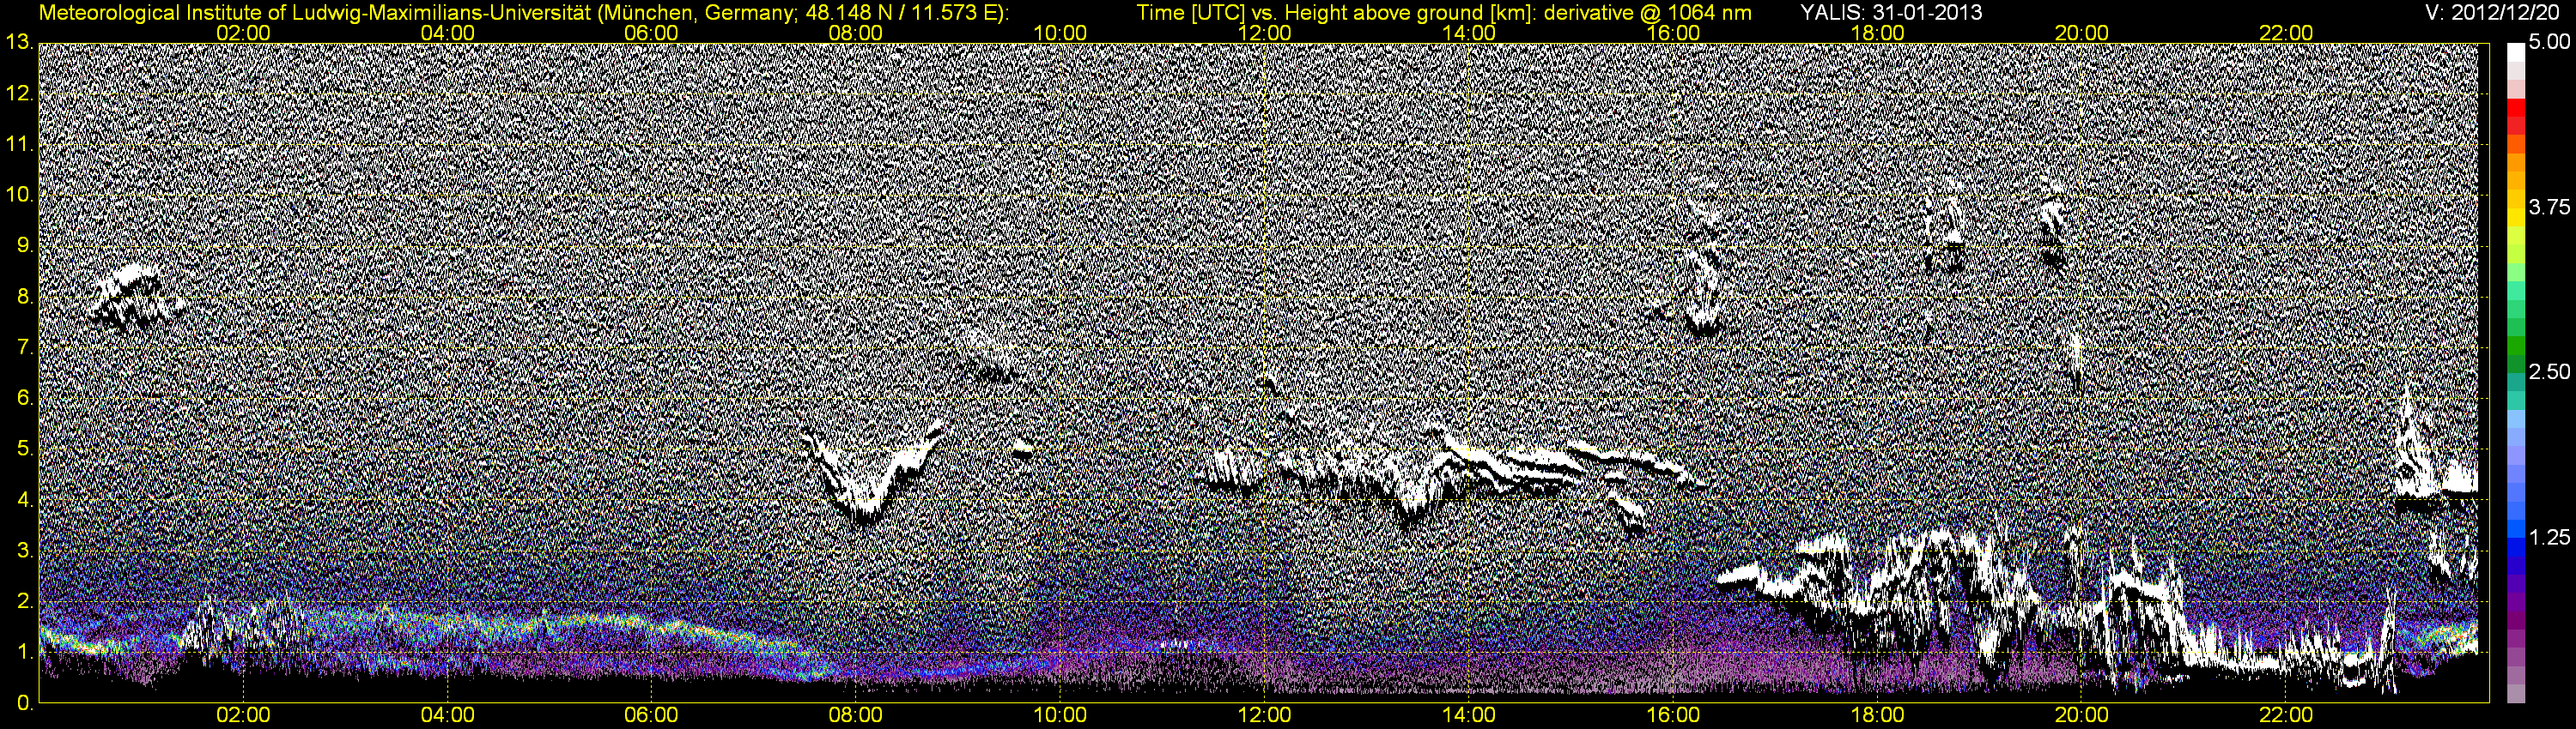Click the 13 km height axis label
This screenshot has height=729, width=2576.
click(19, 43)
